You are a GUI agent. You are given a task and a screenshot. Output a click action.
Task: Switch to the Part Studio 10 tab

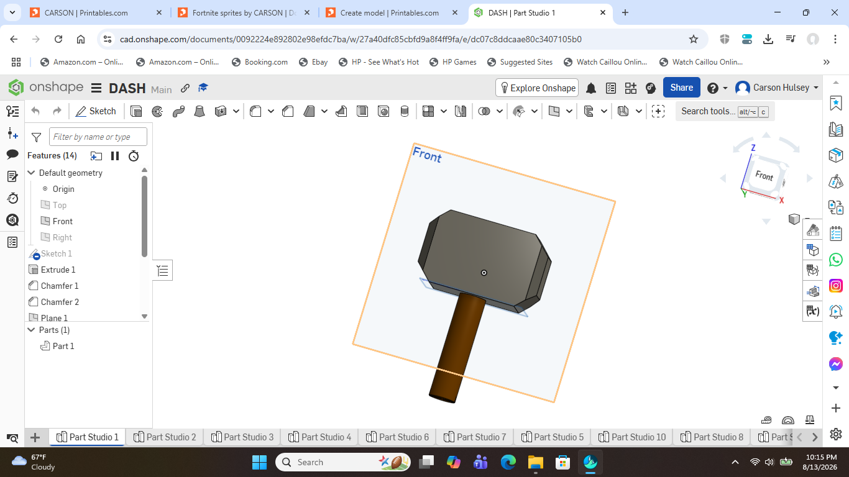[632, 437]
